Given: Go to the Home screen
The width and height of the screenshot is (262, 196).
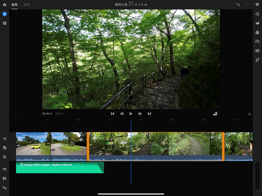Looking at the screenshot, I should [4, 5].
